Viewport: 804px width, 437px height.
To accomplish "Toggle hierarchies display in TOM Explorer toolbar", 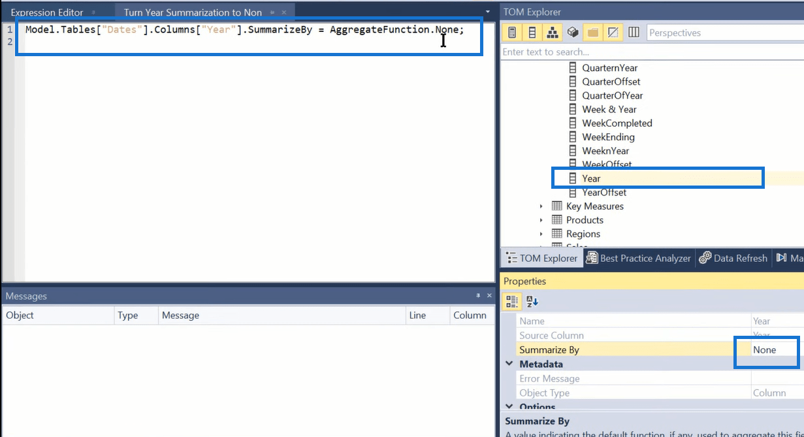I will point(553,33).
